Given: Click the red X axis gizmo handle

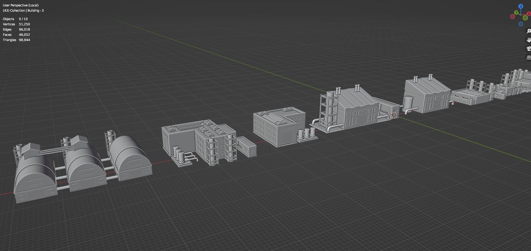Looking at the screenshot, I should tap(529, 14).
